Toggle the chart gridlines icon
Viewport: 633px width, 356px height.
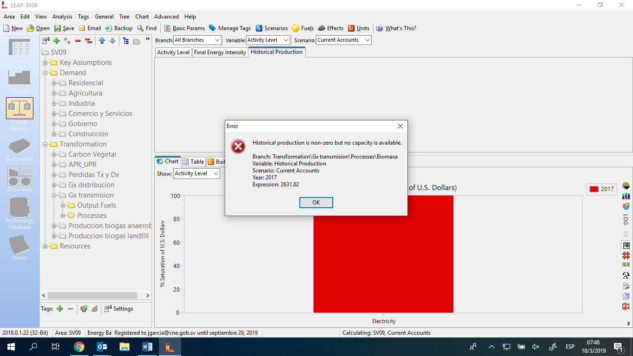(626, 255)
